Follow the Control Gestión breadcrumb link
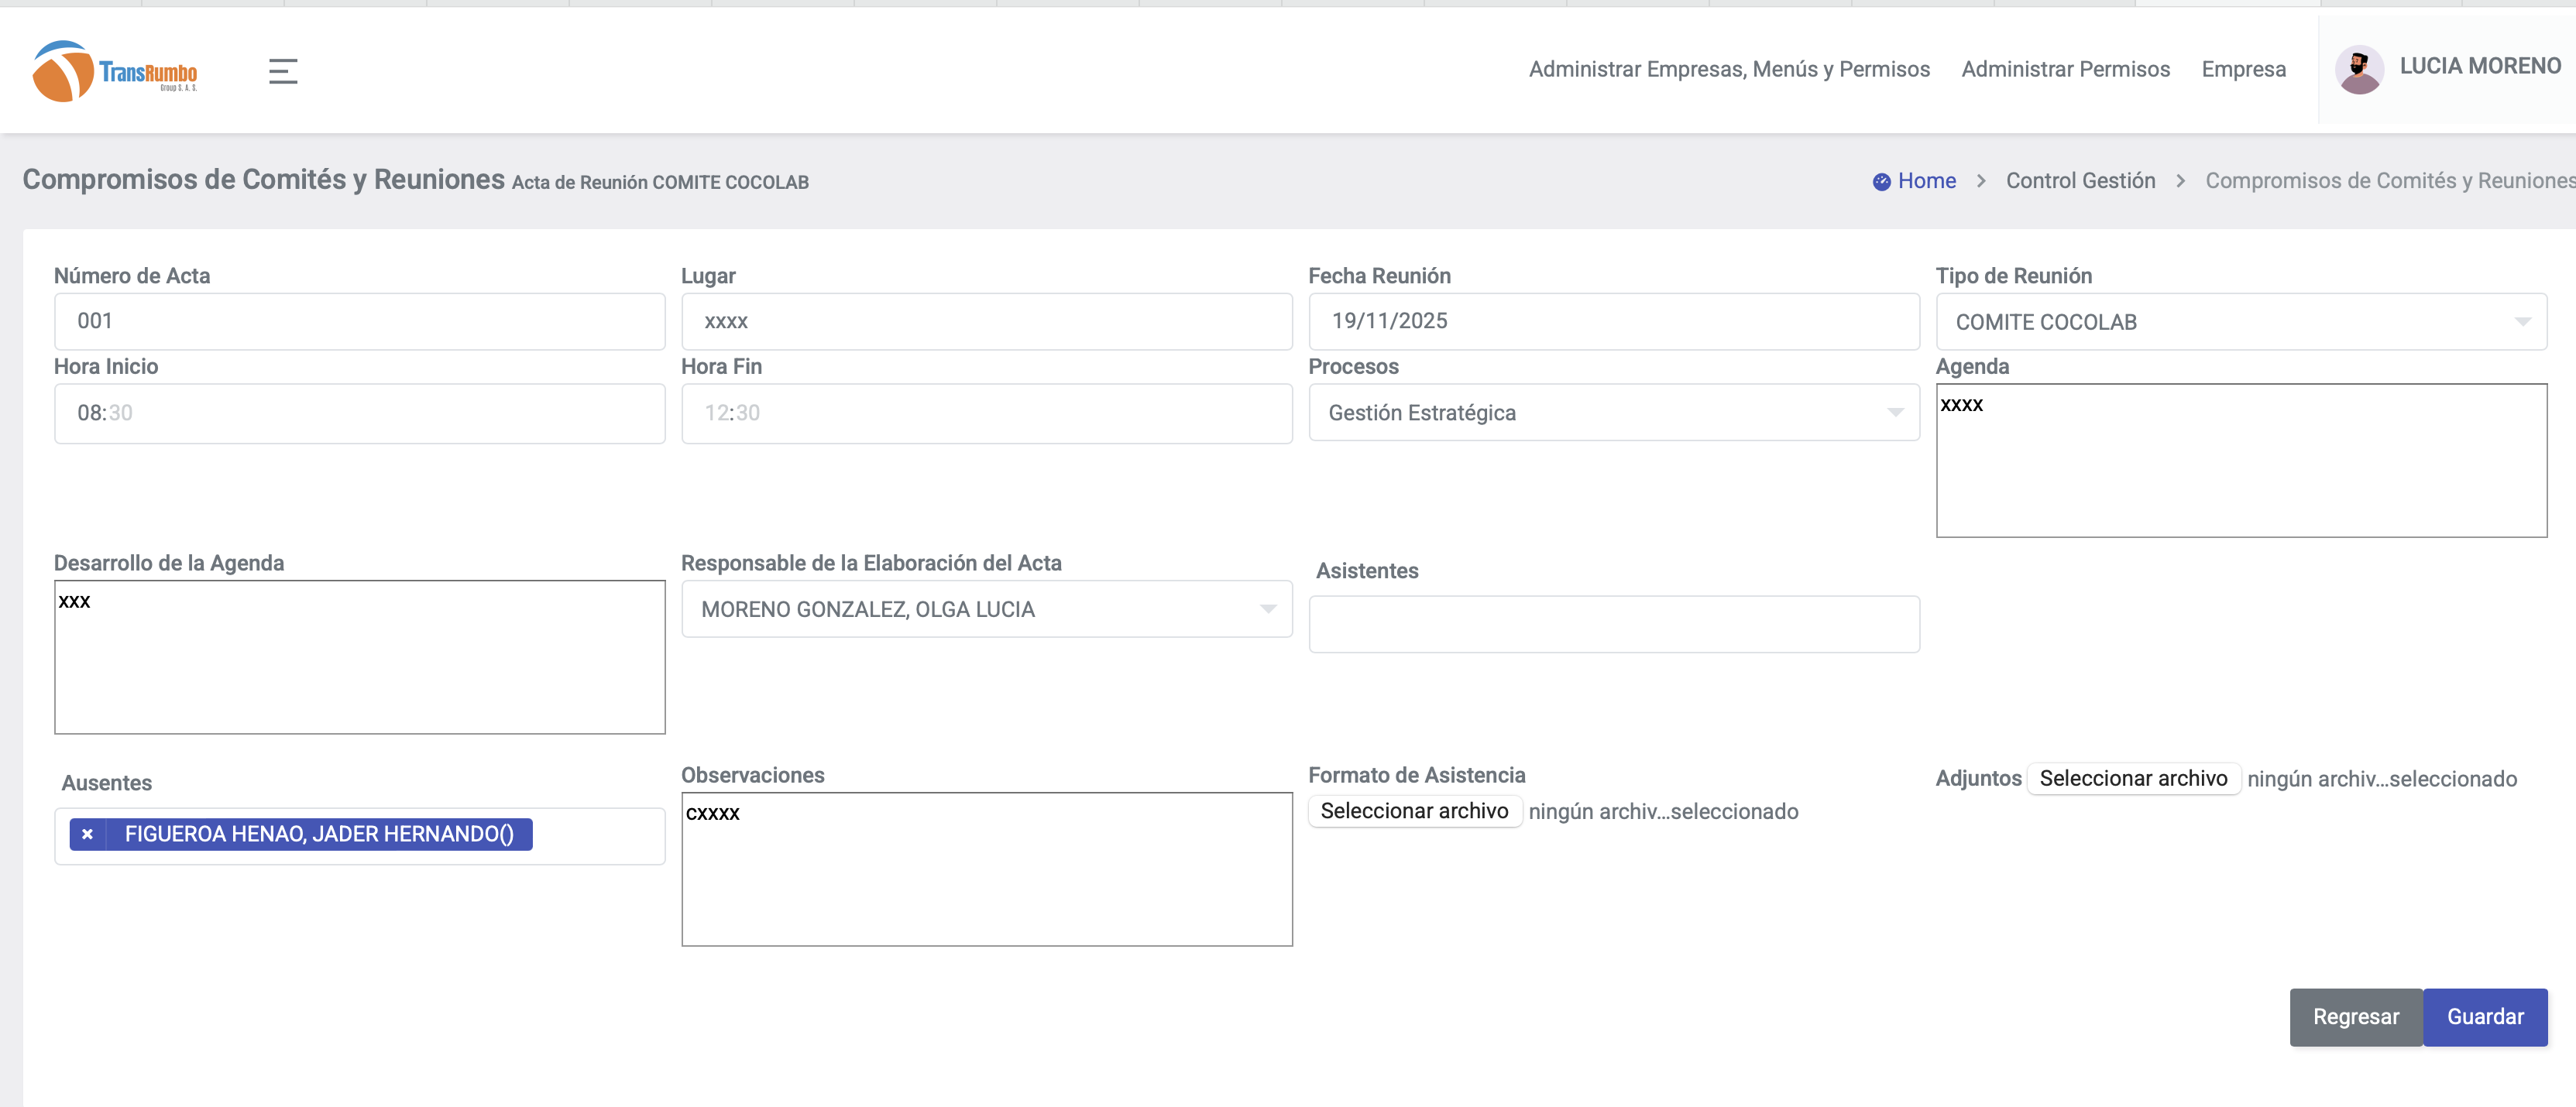 tap(2080, 181)
